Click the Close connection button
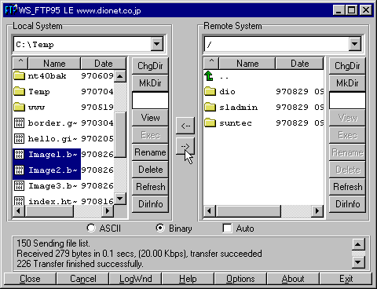377x289 pixels. [x=30, y=279]
